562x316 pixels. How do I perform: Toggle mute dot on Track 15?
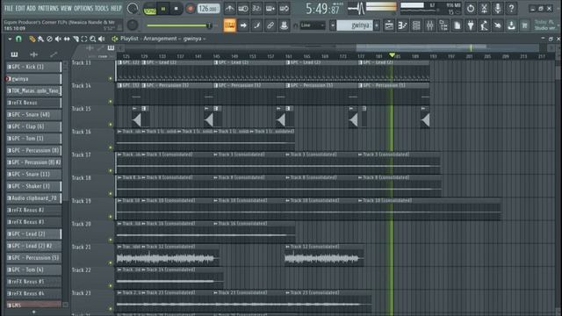click(111, 125)
